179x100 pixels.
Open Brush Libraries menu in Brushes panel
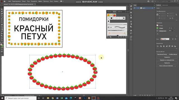coord(108,37)
